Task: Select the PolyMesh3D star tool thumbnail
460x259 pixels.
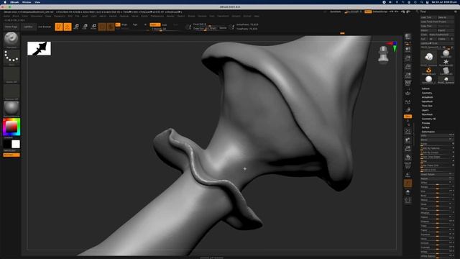Action: (446, 63)
